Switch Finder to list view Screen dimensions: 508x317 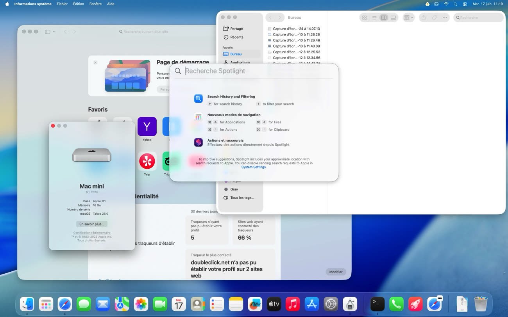pos(374,18)
